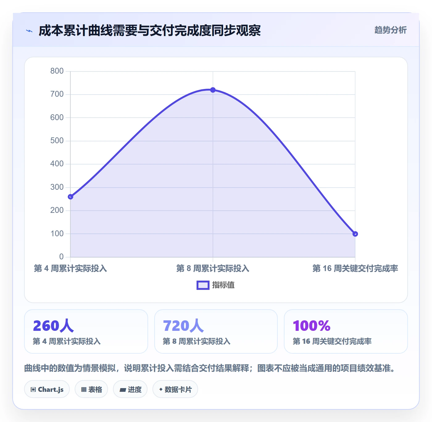The height and width of the screenshot is (422, 432).
Task: Toggle the 指标值 legend color box
Action: (x=203, y=285)
